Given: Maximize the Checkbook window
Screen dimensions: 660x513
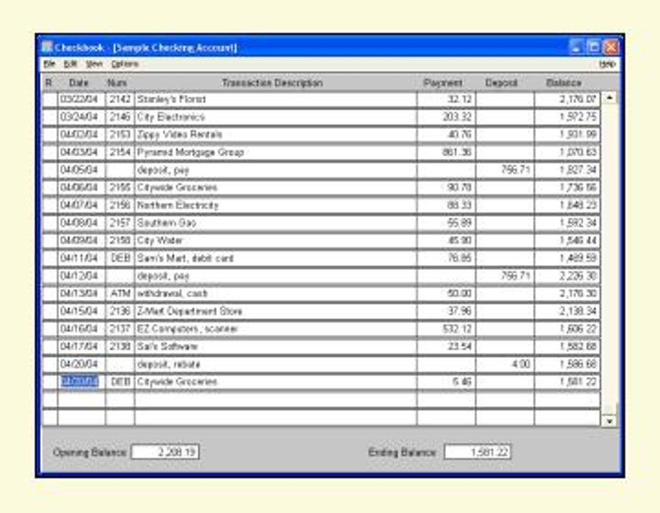Looking at the screenshot, I should (x=593, y=47).
